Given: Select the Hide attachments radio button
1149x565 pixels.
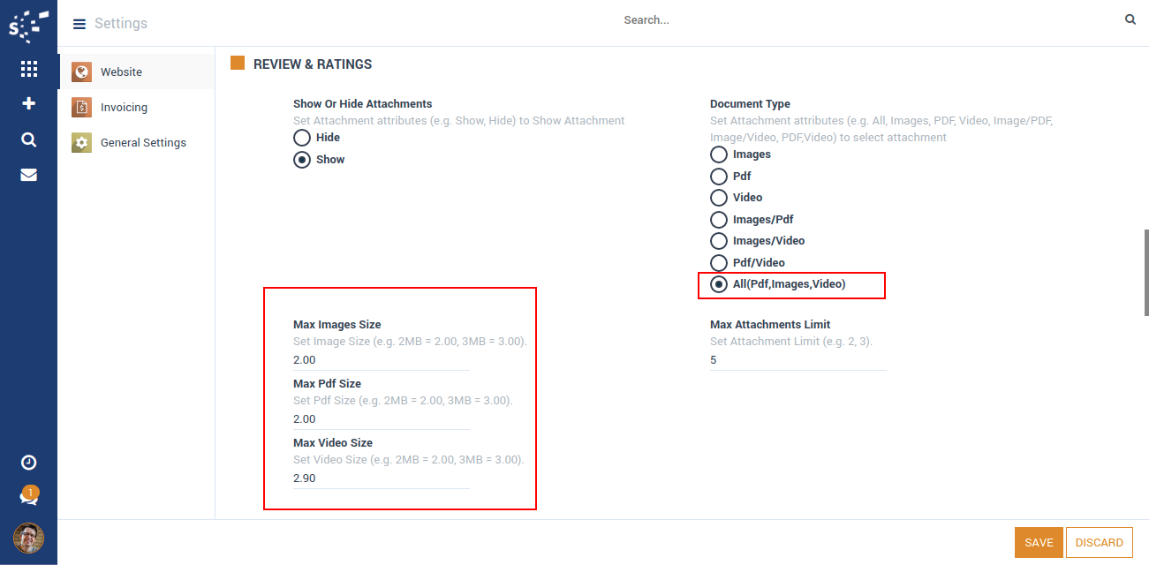Looking at the screenshot, I should click(302, 138).
